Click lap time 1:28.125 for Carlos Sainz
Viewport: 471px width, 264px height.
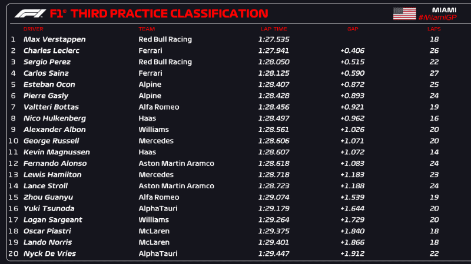[273, 73]
